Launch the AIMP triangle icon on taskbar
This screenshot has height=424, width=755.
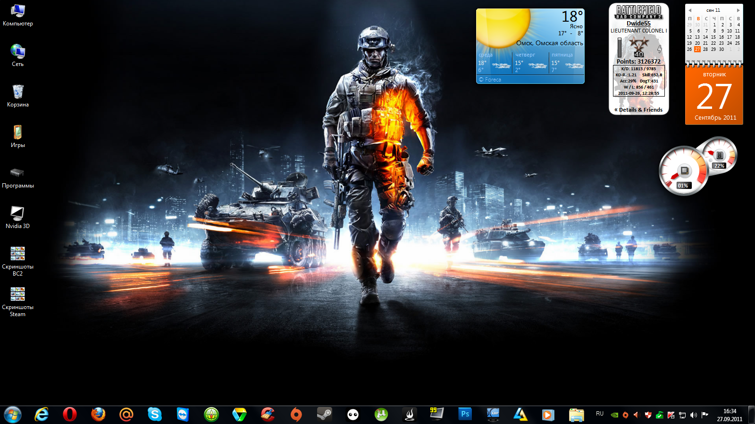pyautogui.click(x=520, y=415)
